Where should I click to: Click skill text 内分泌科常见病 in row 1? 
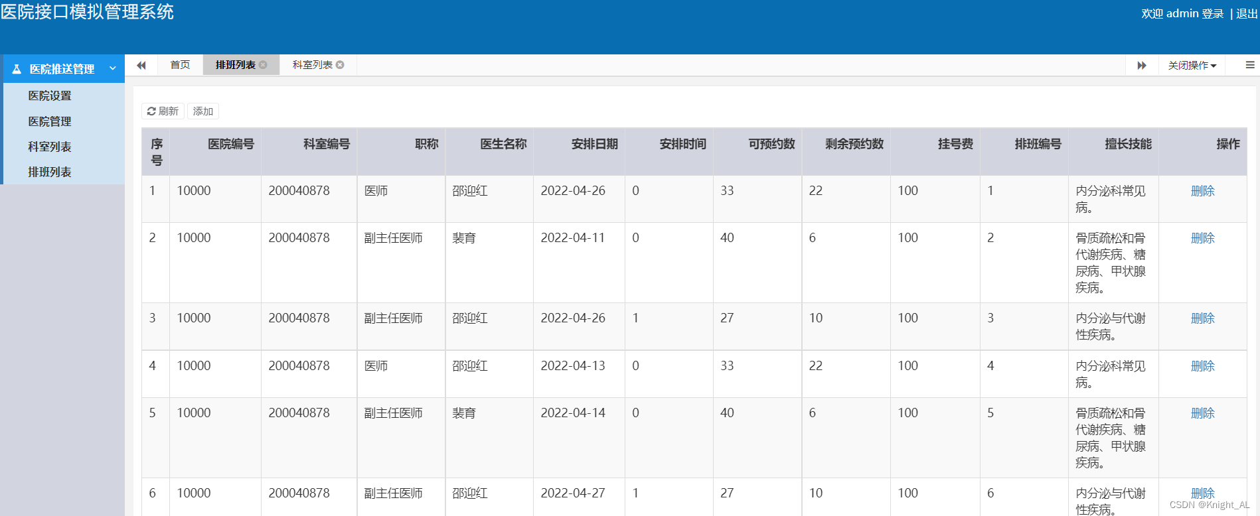point(1111,199)
